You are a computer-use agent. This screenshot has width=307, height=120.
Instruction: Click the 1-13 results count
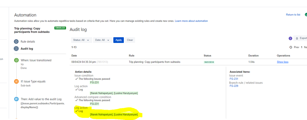click(x=74, y=47)
